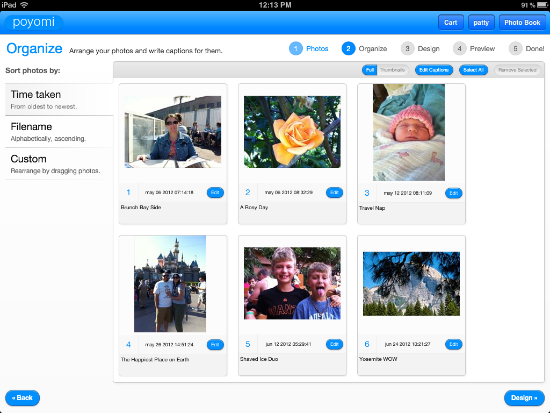Select all photos with Select All

click(473, 70)
